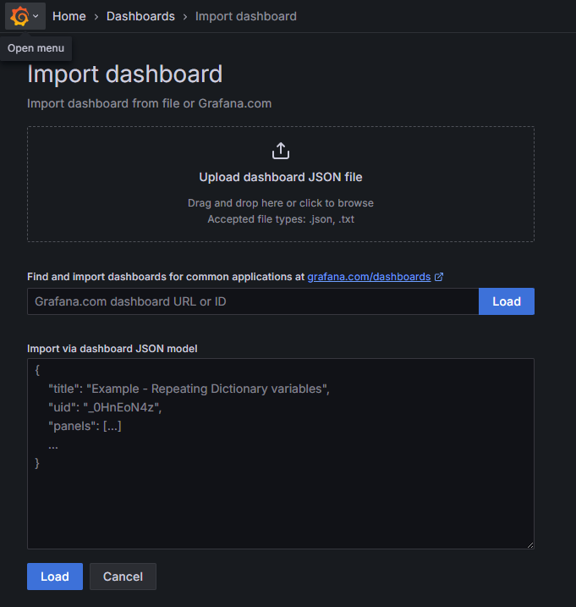Click the Import dashboard breadcrumb
The width and height of the screenshot is (576, 607).
tap(245, 16)
